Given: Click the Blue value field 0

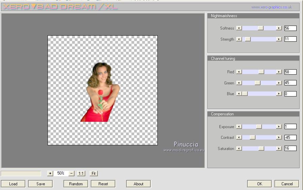Looking at the screenshot, I should pyautogui.click(x=290, y=94).
